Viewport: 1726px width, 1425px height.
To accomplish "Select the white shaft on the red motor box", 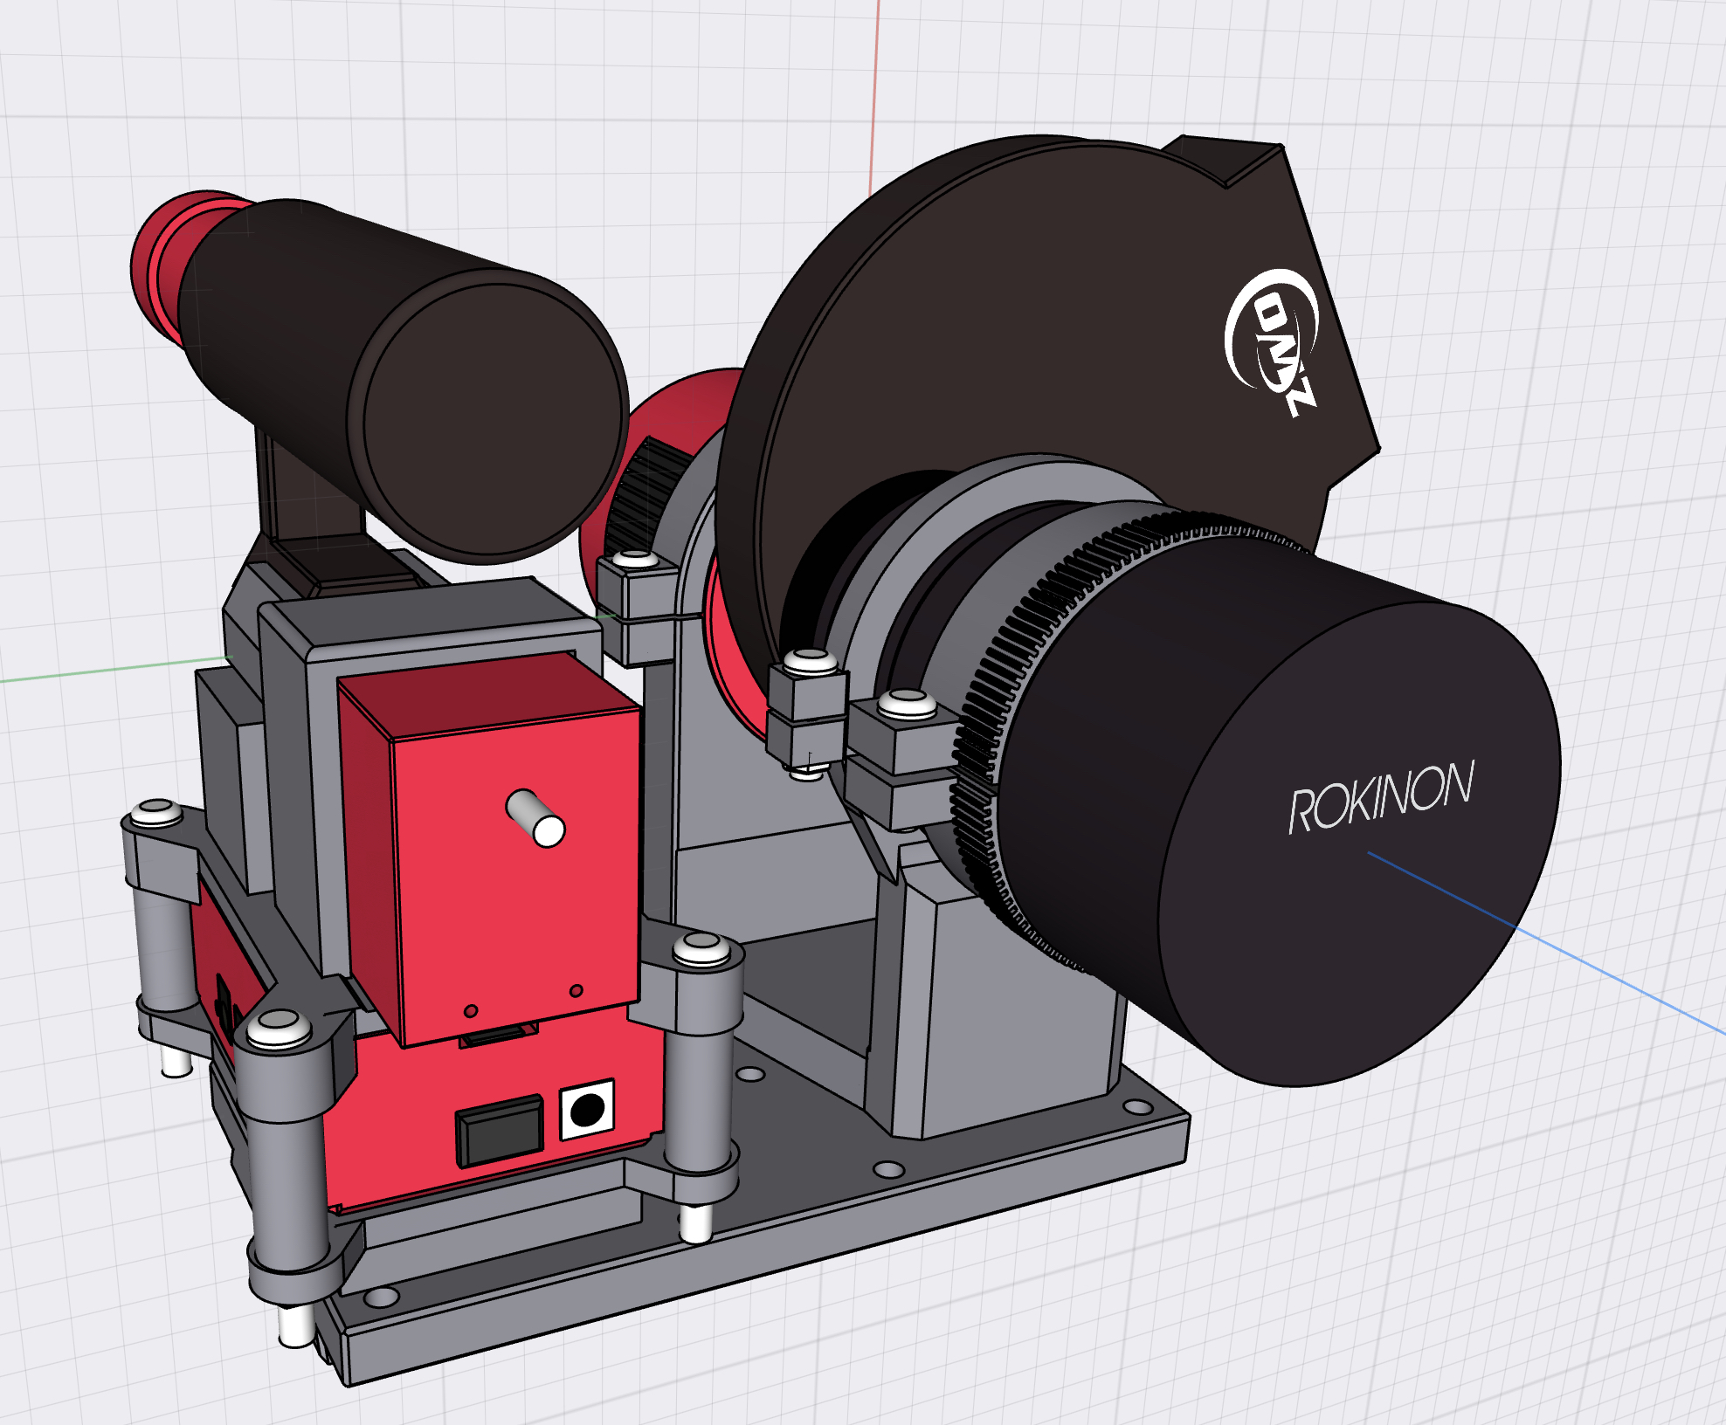I will [x=535, y=816].
